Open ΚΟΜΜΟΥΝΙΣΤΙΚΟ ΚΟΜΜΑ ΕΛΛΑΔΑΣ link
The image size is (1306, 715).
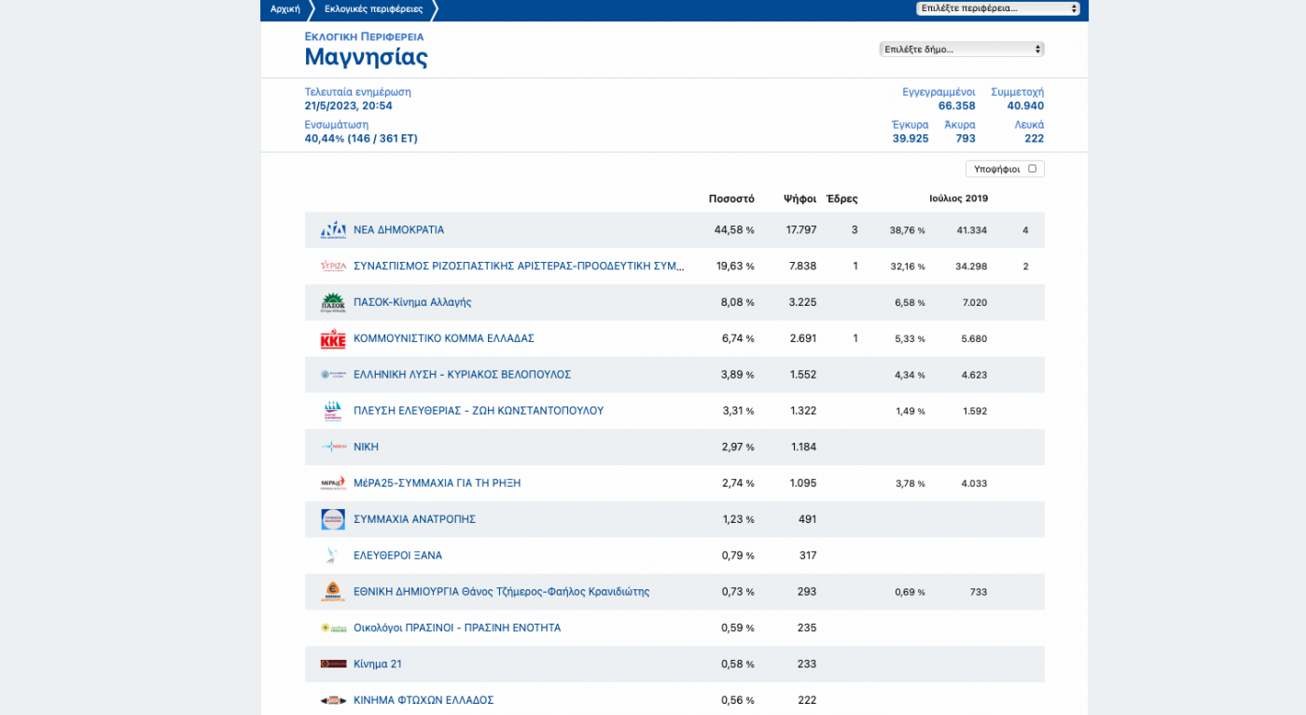444,338
